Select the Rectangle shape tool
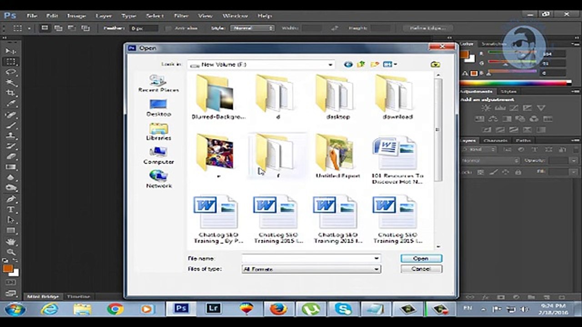Image resolution: width=582 pixels, height=327 pixels. pos(11,231)
